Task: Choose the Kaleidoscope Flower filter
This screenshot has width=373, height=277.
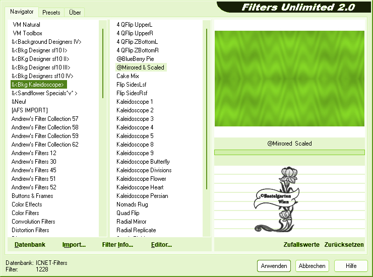Action: click(x=141, y=179)
